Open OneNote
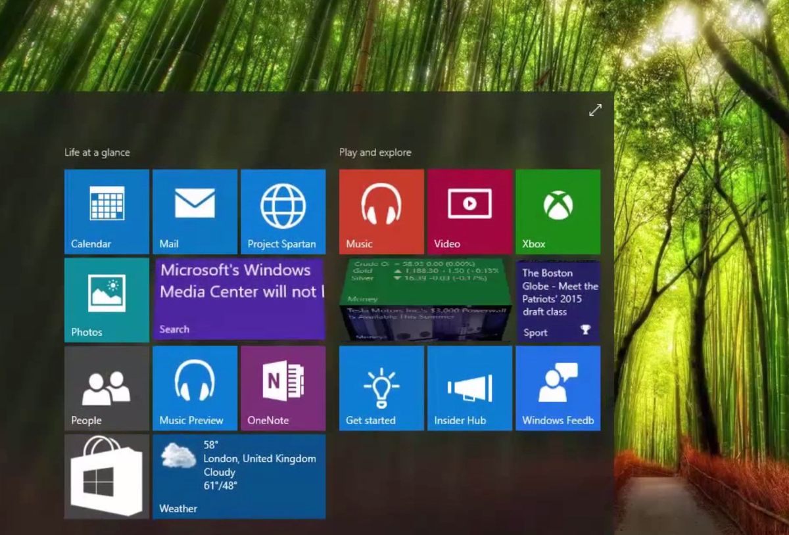The width and height of the screenshot is (789, 535). point(283,388)
